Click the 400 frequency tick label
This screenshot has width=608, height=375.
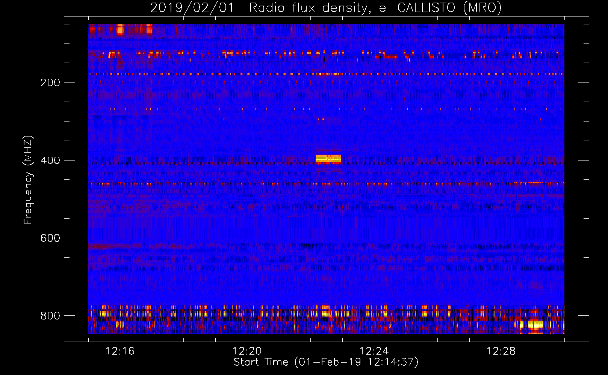click(50, 160)
